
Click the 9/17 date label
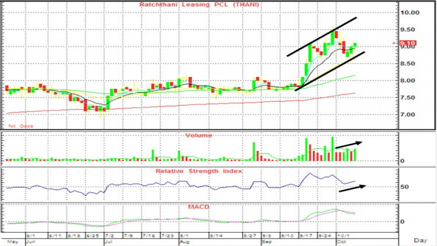pyautogui.click(x=306, y=236)
